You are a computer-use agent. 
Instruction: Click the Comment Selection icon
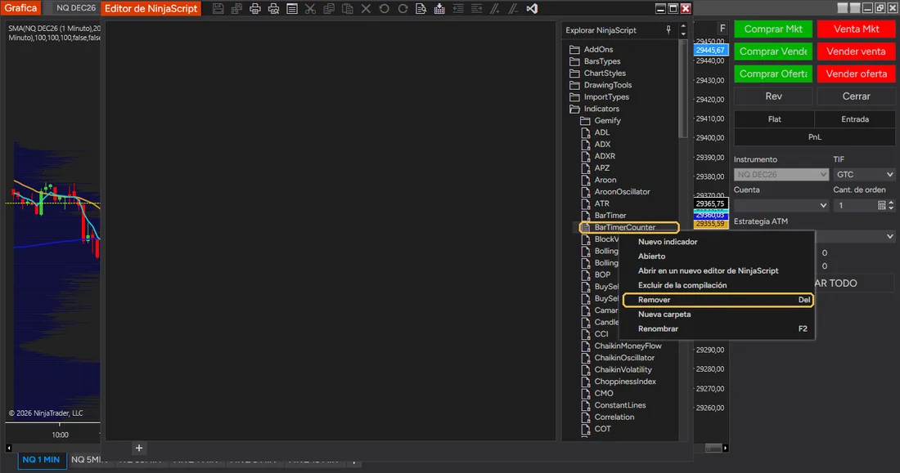pos(495,9)
